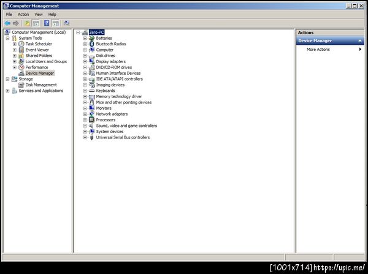The height and width of the screenshot is (274, 368).
Task: Click the Event Viewer icon
Action: pyautogui.click(x=21, y=50)
